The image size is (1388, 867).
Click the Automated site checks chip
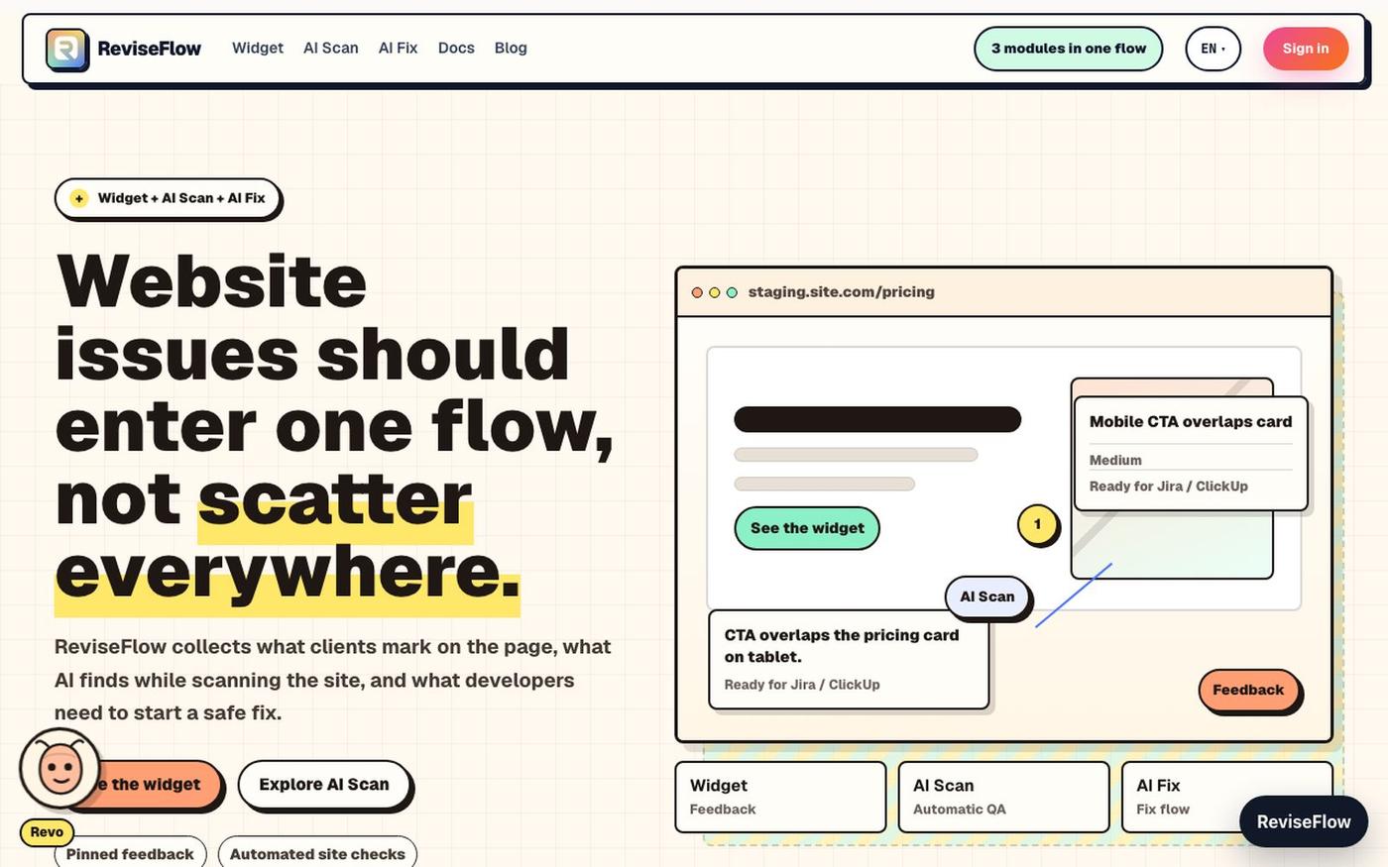coord(317,853)
